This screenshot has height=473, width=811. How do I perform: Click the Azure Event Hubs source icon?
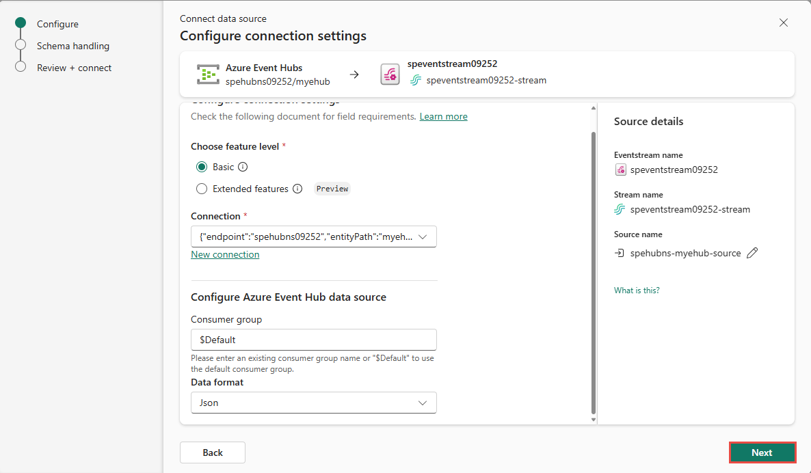point(208,75)
